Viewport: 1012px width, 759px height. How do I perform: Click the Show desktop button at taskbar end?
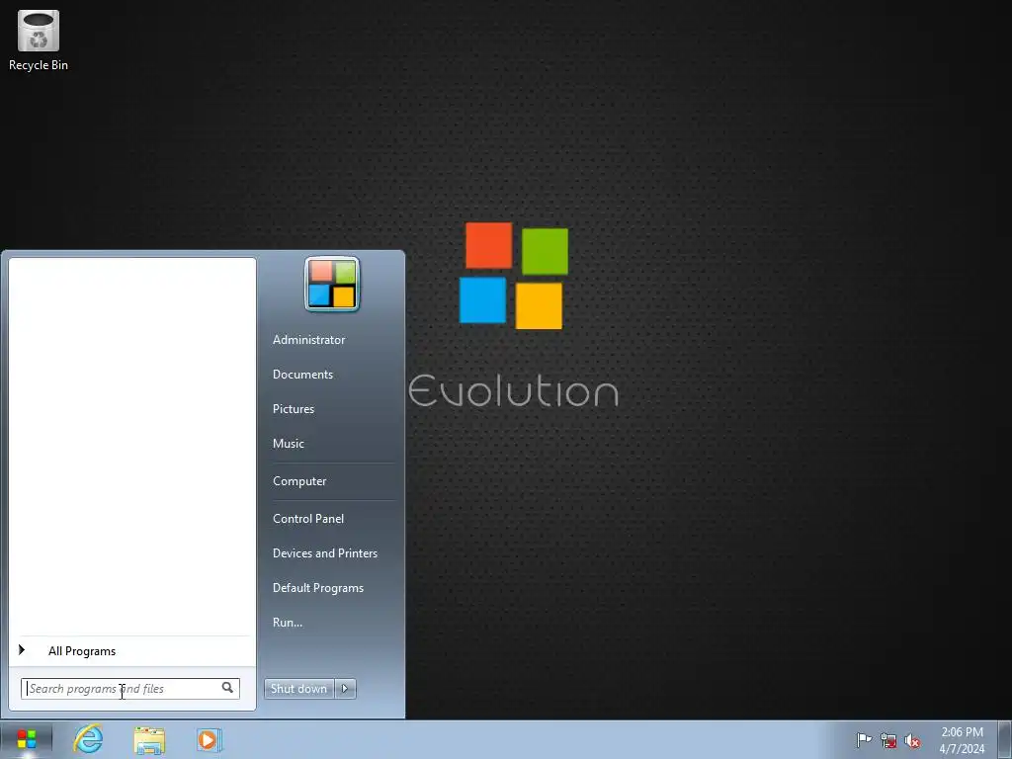pyautogui.click(x=1004, y=740)
